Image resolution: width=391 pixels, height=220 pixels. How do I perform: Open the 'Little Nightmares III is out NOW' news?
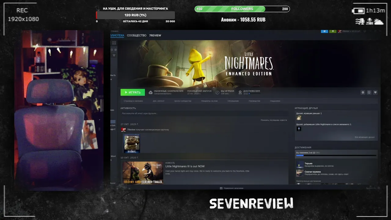[x=185, y=166]
